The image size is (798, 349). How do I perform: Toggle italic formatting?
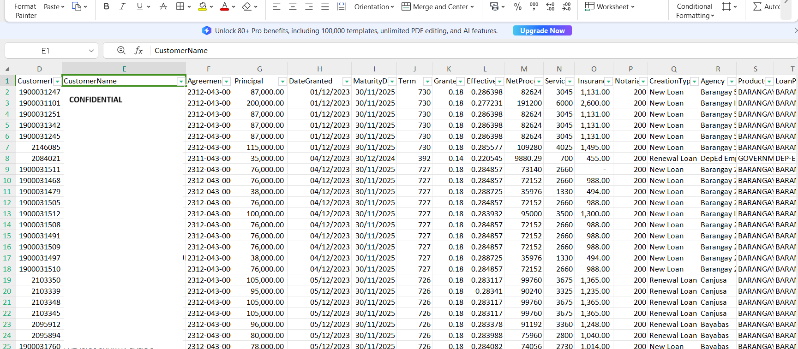(x=122, y=6)
